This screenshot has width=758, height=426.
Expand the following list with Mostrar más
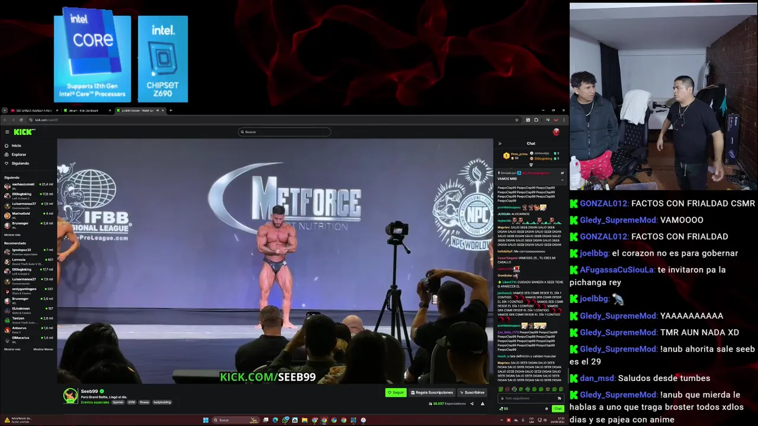[x=12, y=235]
